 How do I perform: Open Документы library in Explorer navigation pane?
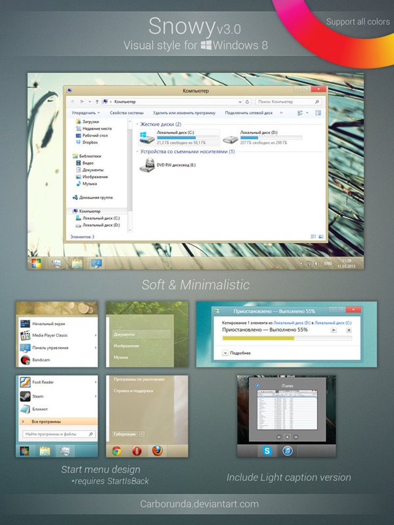(90, 170)
